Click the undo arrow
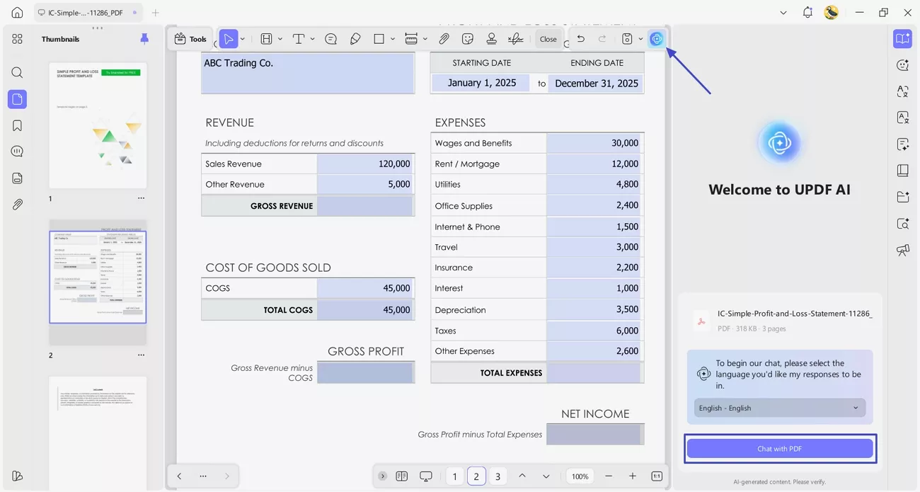The image size is (920, 492). [x=580, y=39]
